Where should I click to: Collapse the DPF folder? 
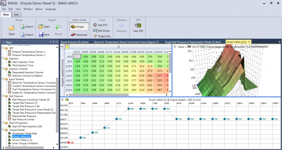coord(3,48)
